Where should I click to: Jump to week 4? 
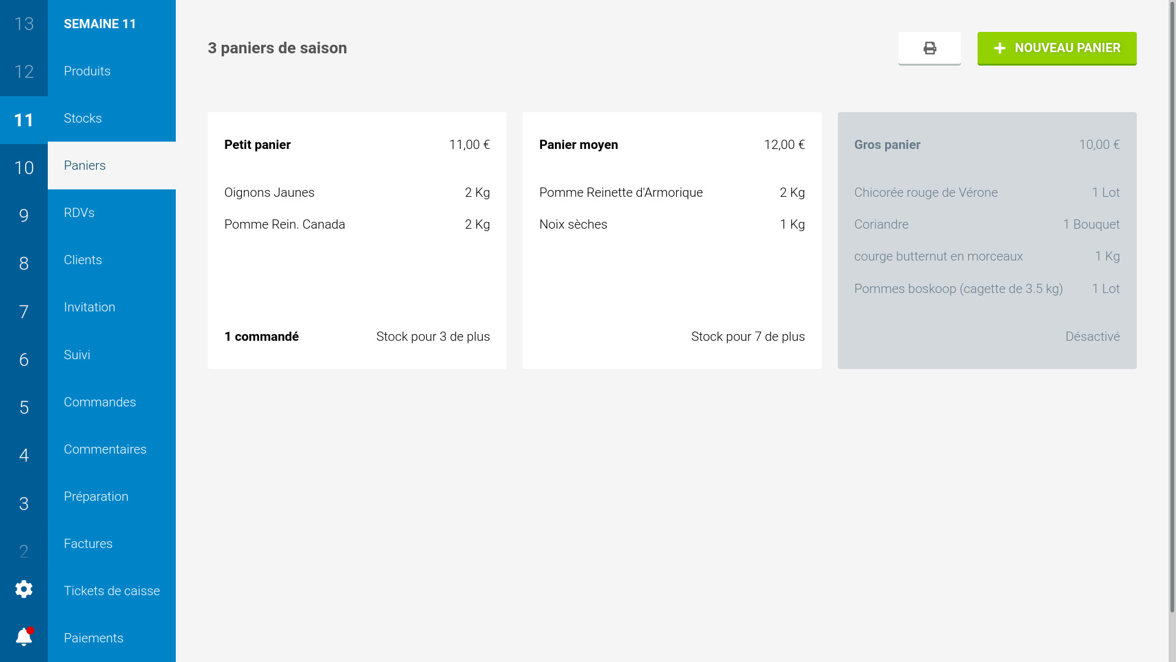click(x=24, y=455)
